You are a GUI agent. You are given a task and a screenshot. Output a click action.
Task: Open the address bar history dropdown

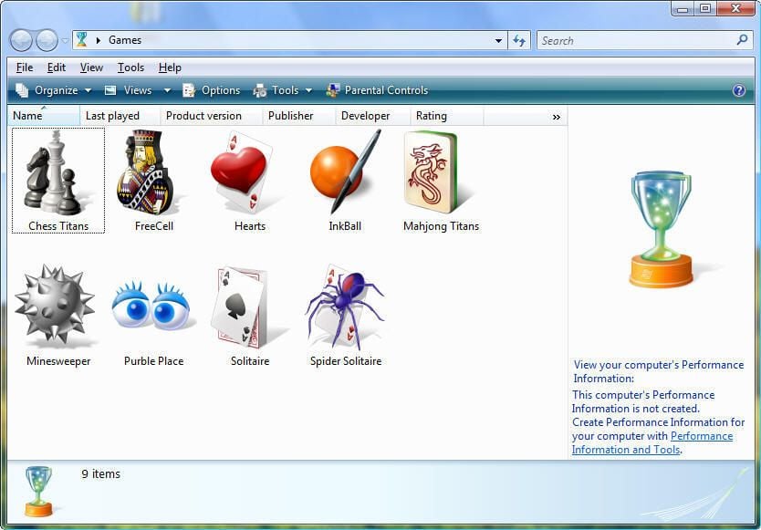(498, 41)
